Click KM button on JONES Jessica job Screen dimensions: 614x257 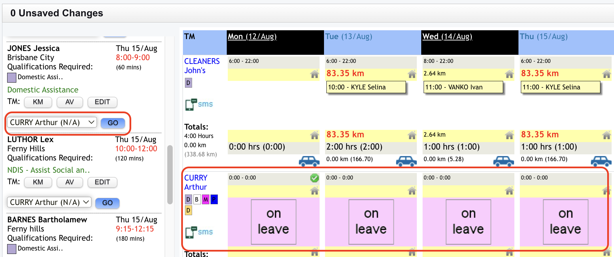38,102
